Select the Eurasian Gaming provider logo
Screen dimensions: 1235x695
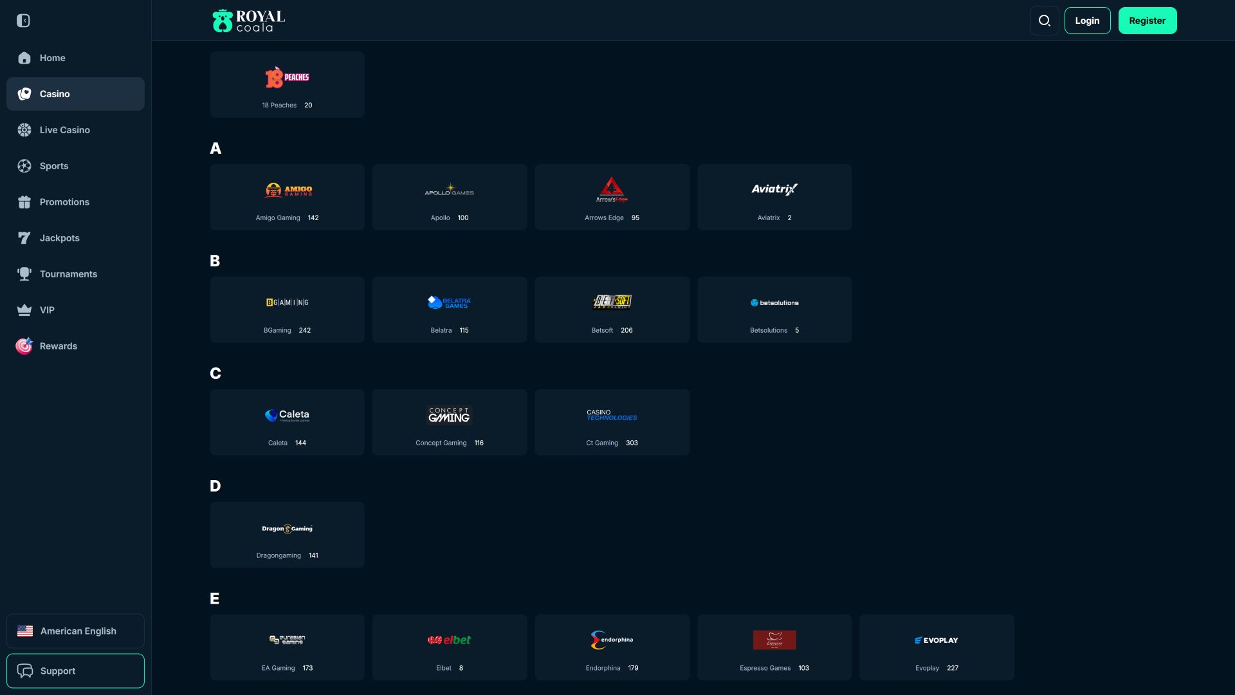click(x=287, y=640)
